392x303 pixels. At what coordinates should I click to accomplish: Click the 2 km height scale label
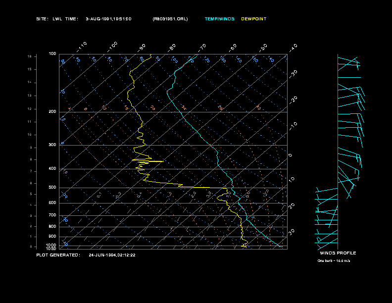click(x=31, y=226)
